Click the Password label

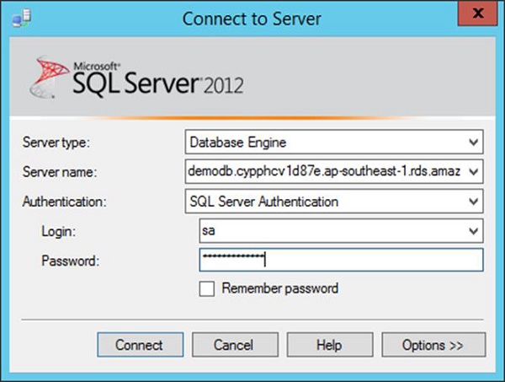click(70, 261)
